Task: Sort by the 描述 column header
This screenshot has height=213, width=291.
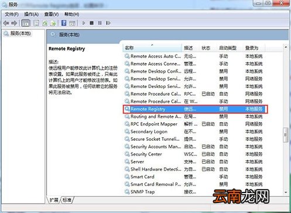Action: 191,48
